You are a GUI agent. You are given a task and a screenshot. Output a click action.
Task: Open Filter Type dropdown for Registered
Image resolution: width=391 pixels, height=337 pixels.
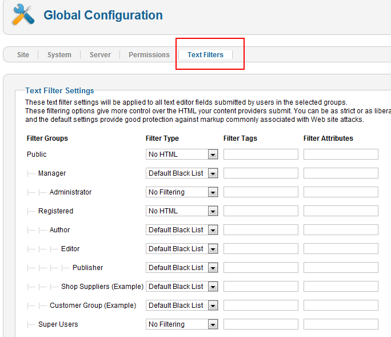[182, 211]
